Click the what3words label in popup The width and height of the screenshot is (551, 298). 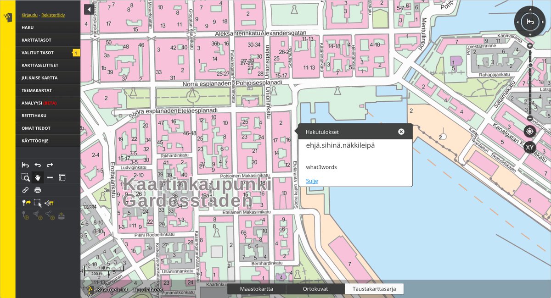click(x=321, y=167)
